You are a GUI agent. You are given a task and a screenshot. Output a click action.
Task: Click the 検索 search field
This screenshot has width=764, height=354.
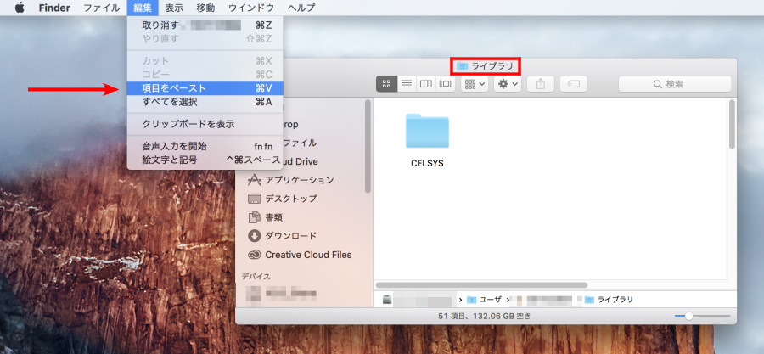(x=675, y=84)
